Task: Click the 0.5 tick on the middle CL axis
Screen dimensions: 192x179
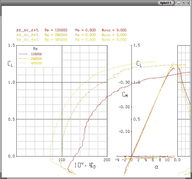Action: [x=137, y=119]
